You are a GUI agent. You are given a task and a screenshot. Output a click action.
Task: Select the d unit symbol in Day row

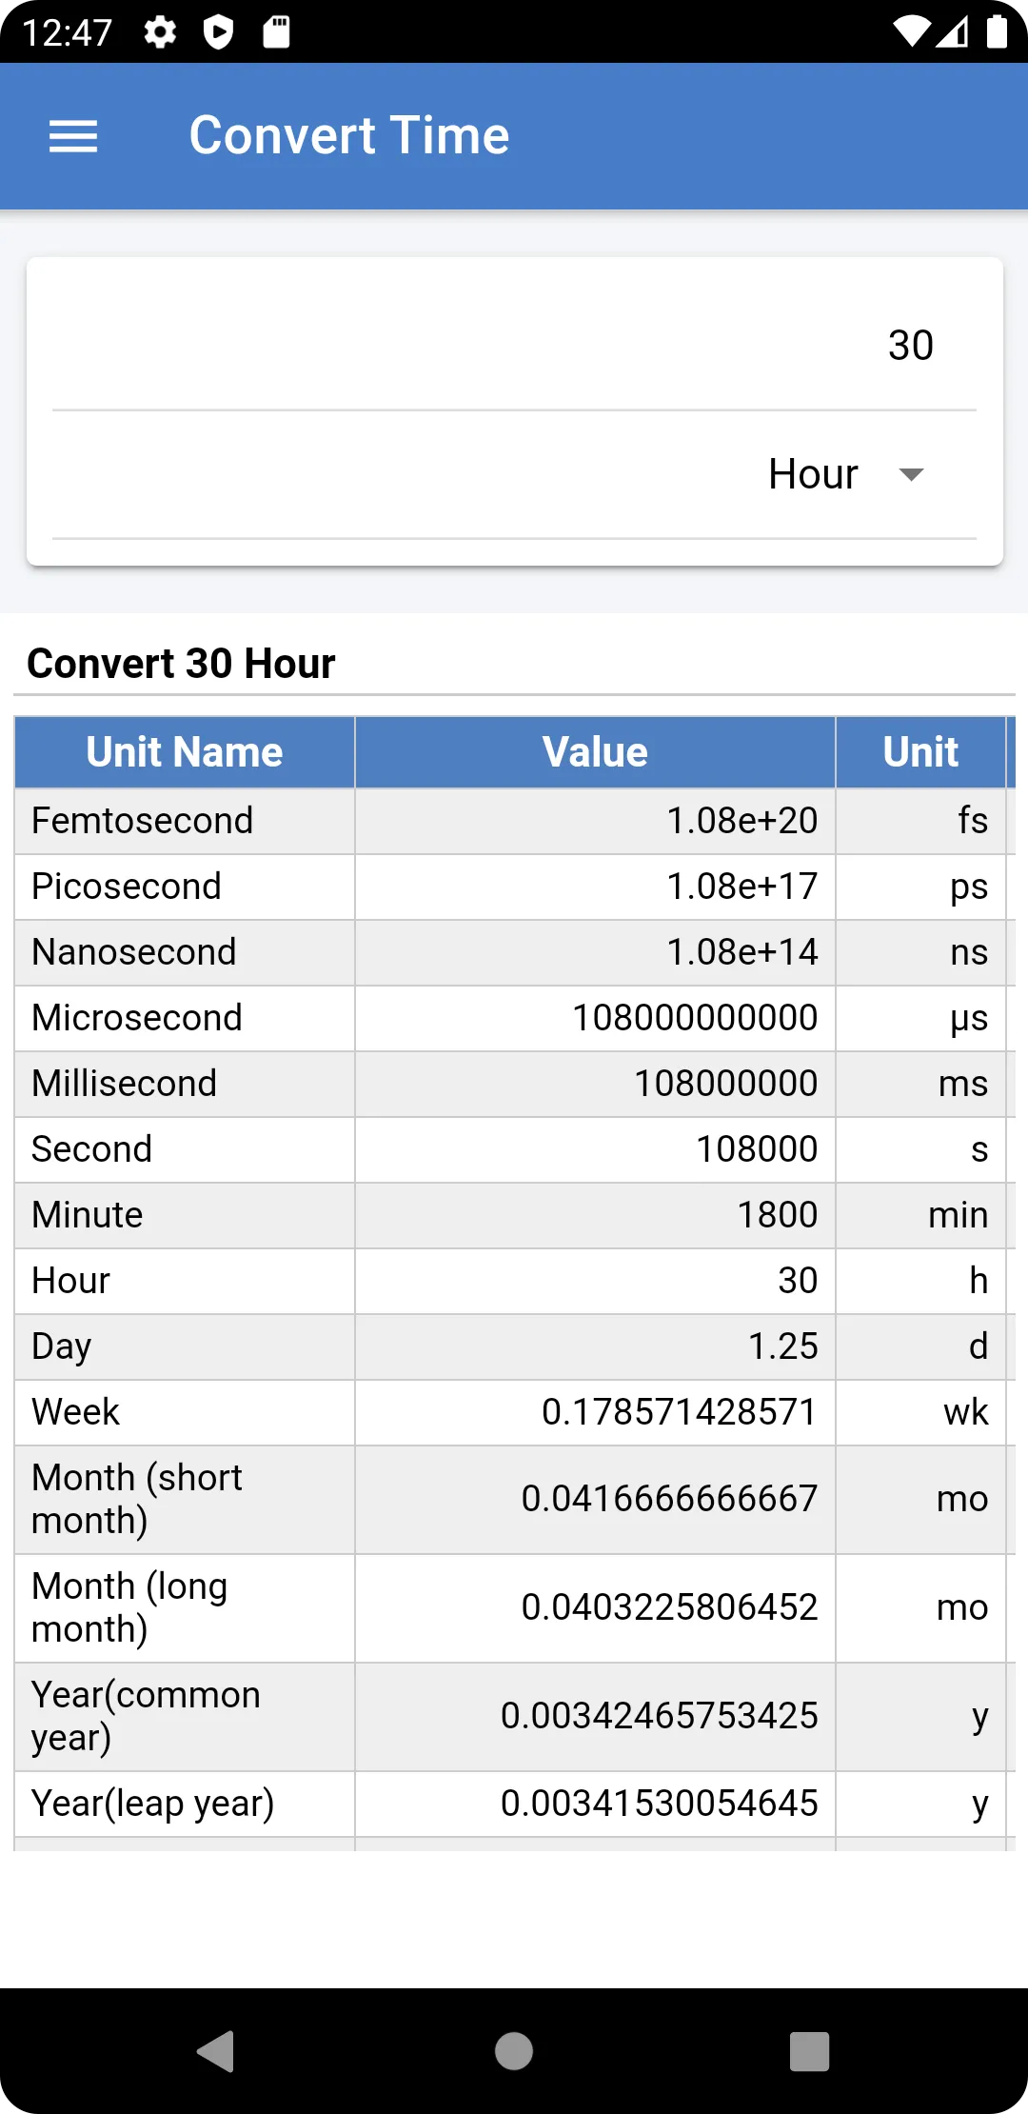coord(979,1346)
